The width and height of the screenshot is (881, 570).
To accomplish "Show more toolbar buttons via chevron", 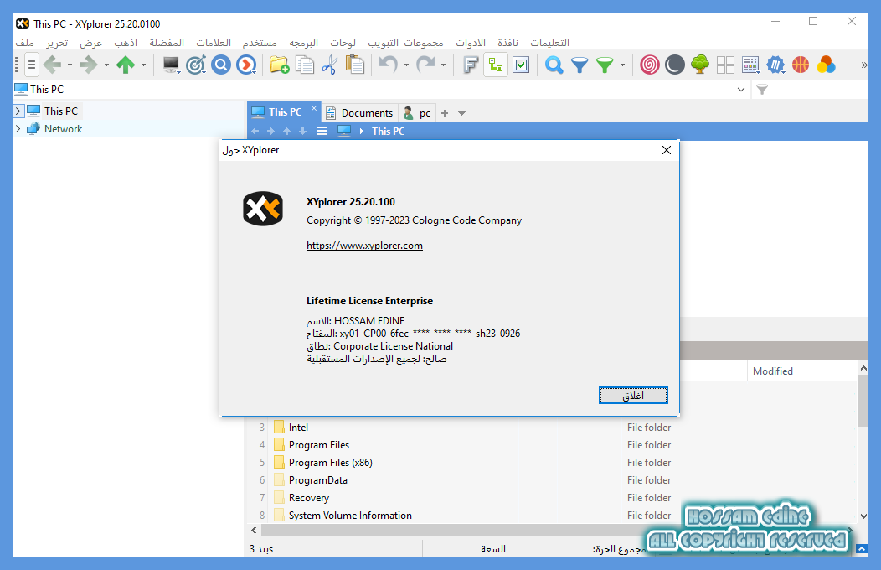I will 864,65.
